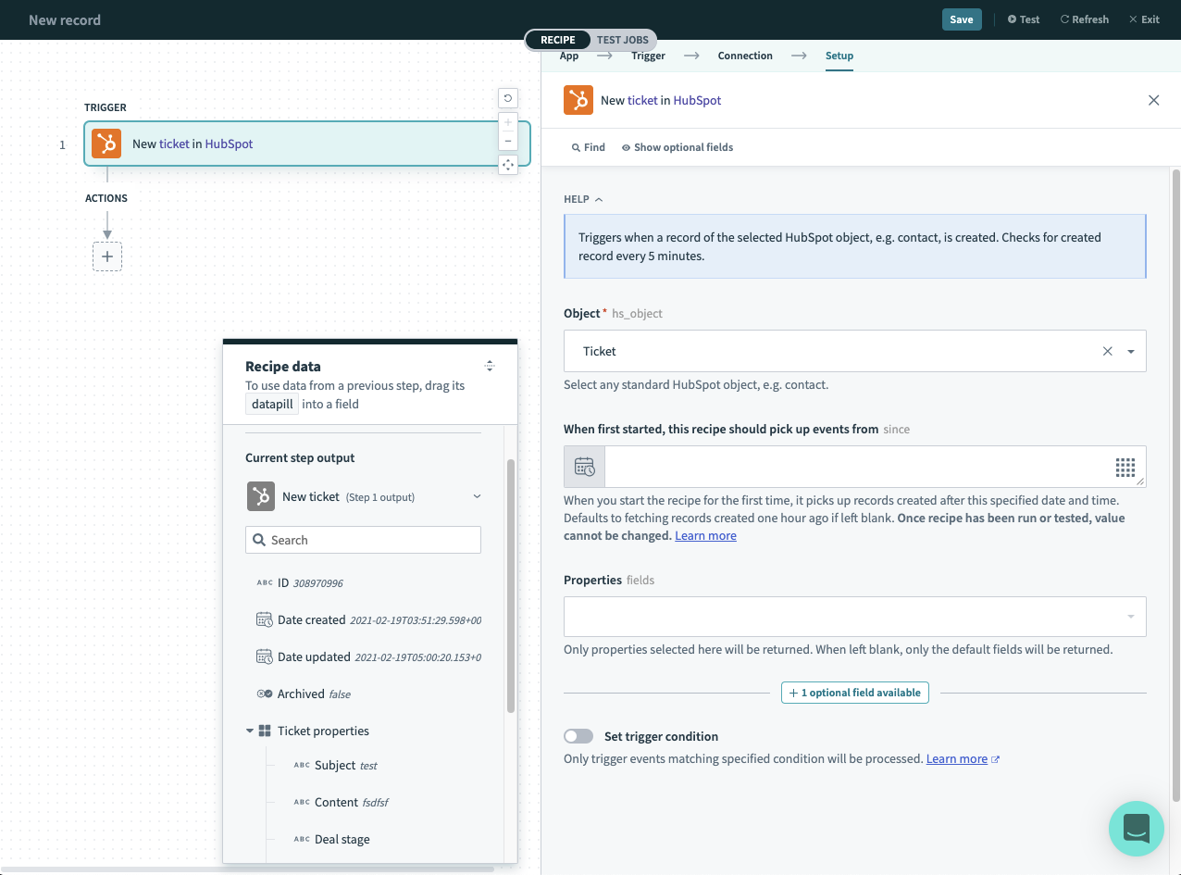Click Show optional fields

pos(678,147)
